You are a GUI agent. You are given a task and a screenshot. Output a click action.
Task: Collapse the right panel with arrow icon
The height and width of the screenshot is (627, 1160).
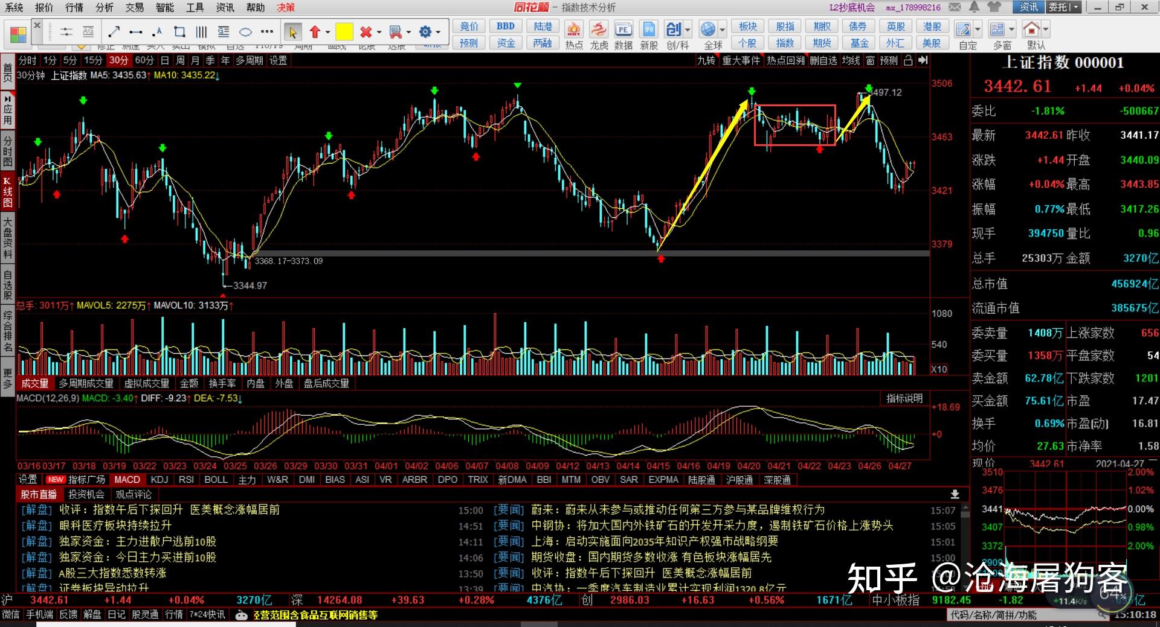click(923, 60)
